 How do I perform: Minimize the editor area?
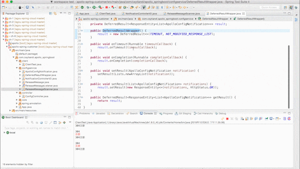tap(285, 13)
